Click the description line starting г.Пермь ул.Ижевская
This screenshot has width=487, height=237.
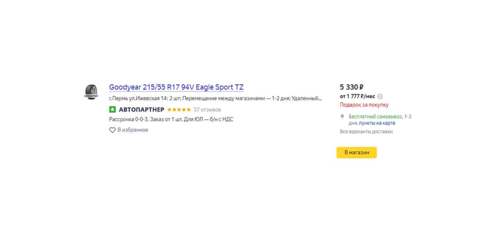(x=216, y=98)
